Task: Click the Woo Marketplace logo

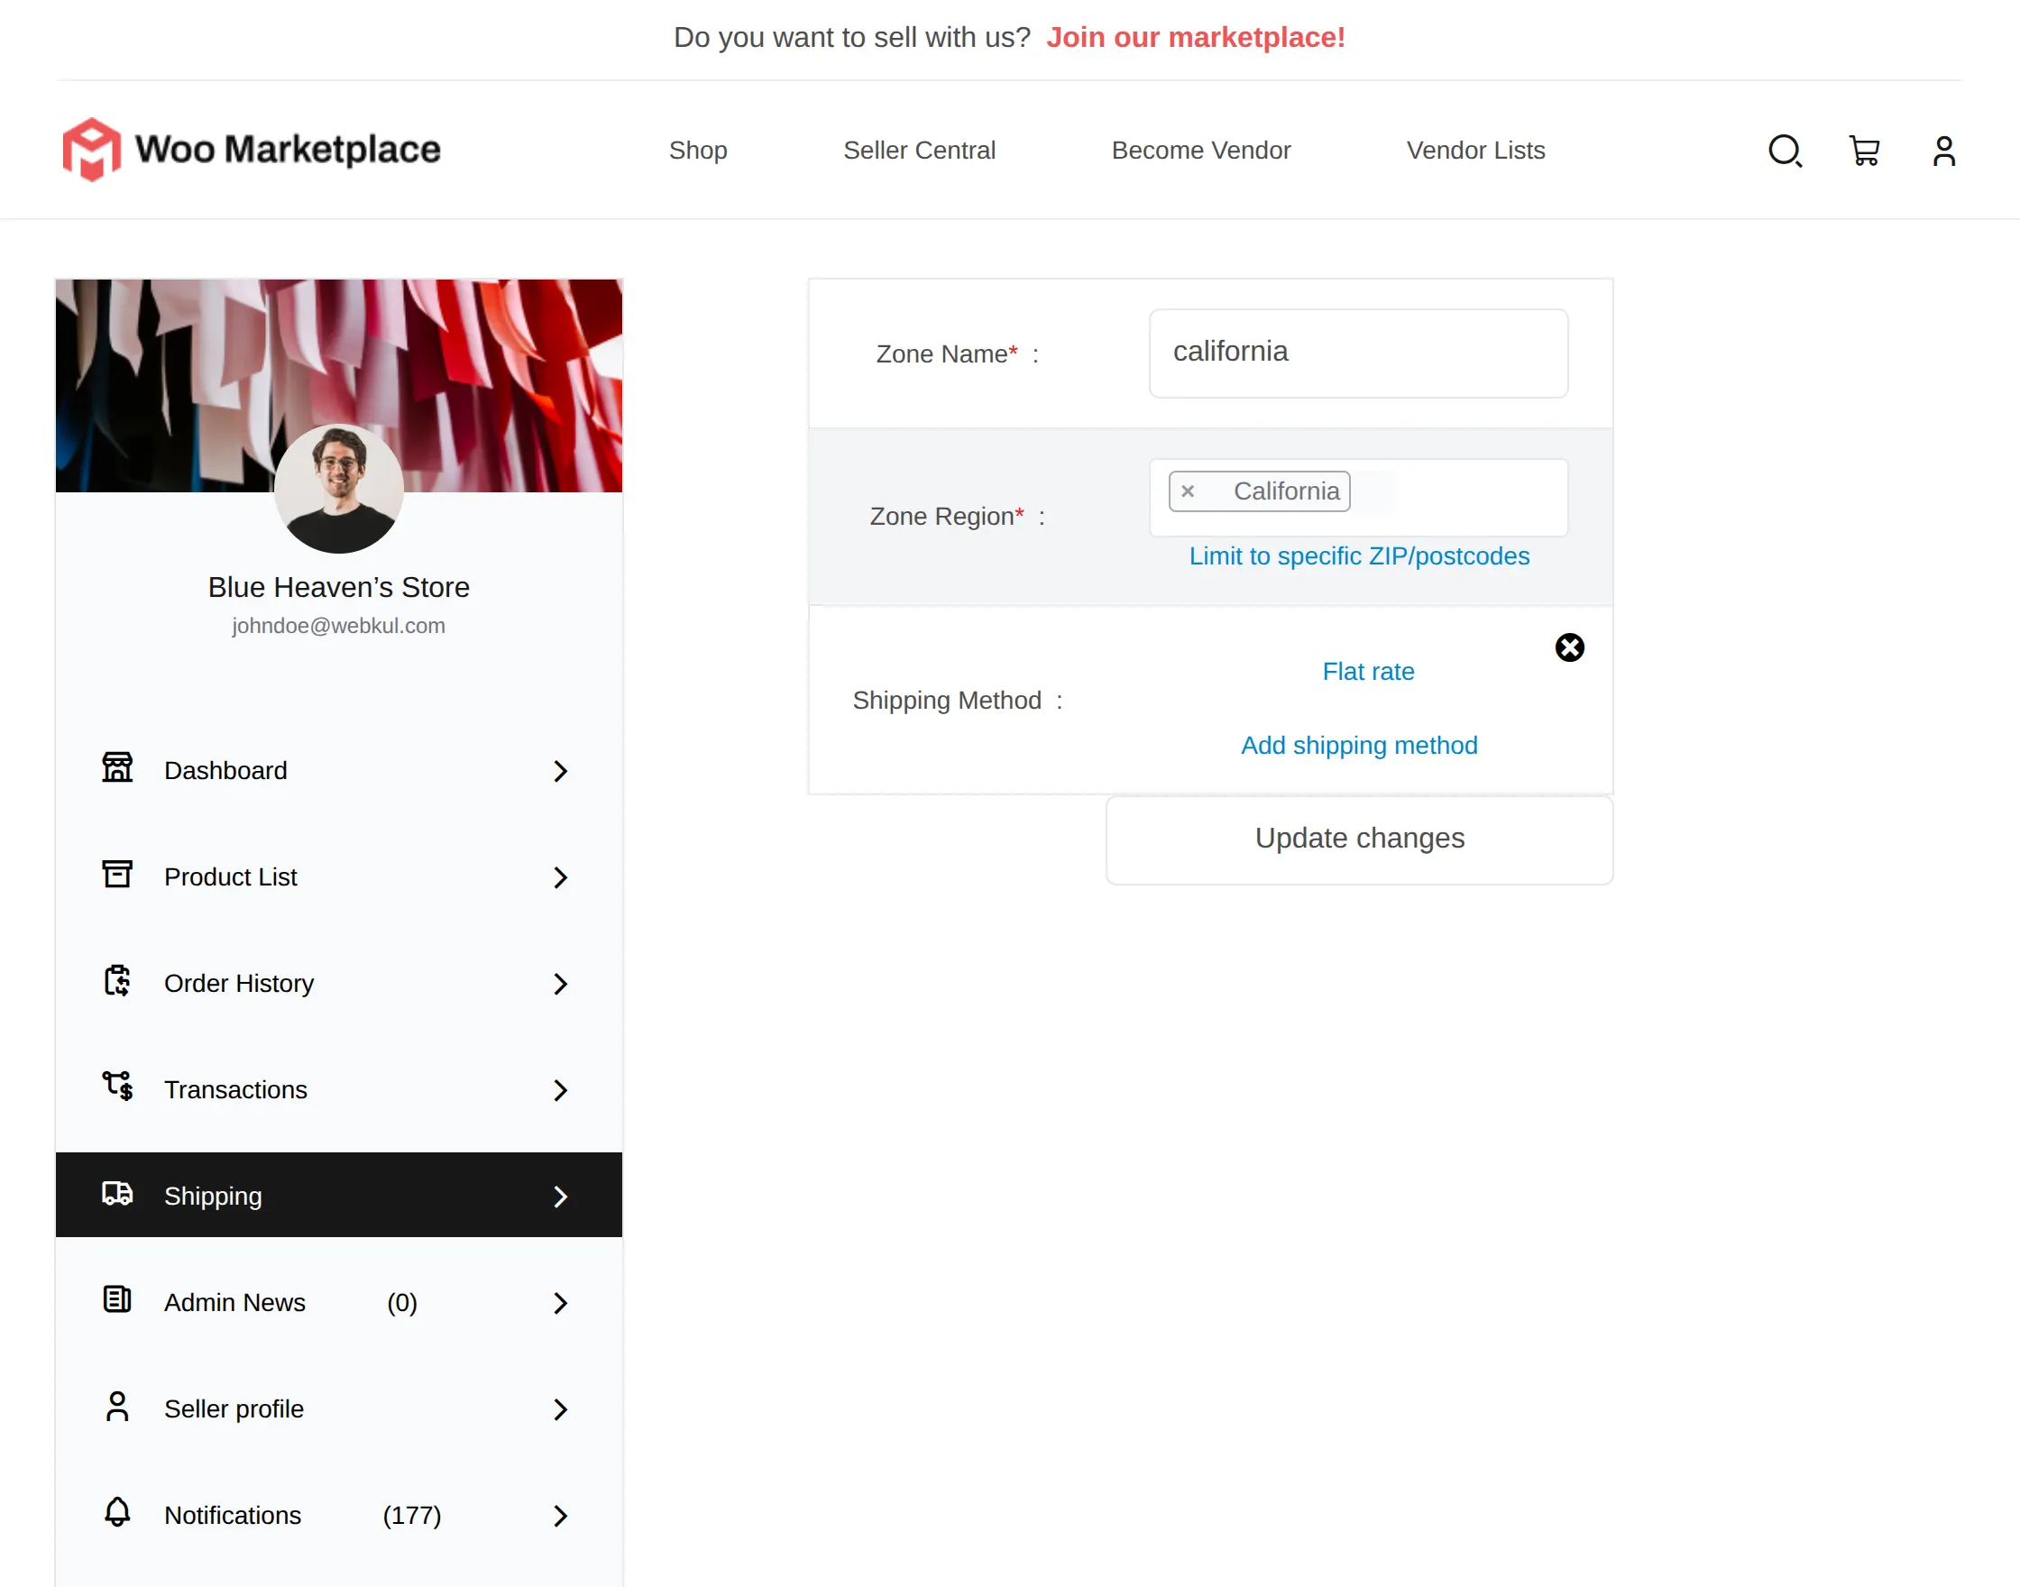Action: pos(251,150)
